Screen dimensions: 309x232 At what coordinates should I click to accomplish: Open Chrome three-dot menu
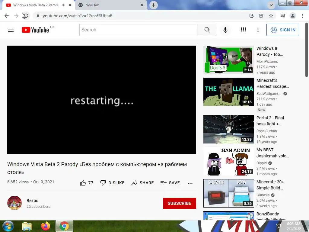(x=302, y=16)
